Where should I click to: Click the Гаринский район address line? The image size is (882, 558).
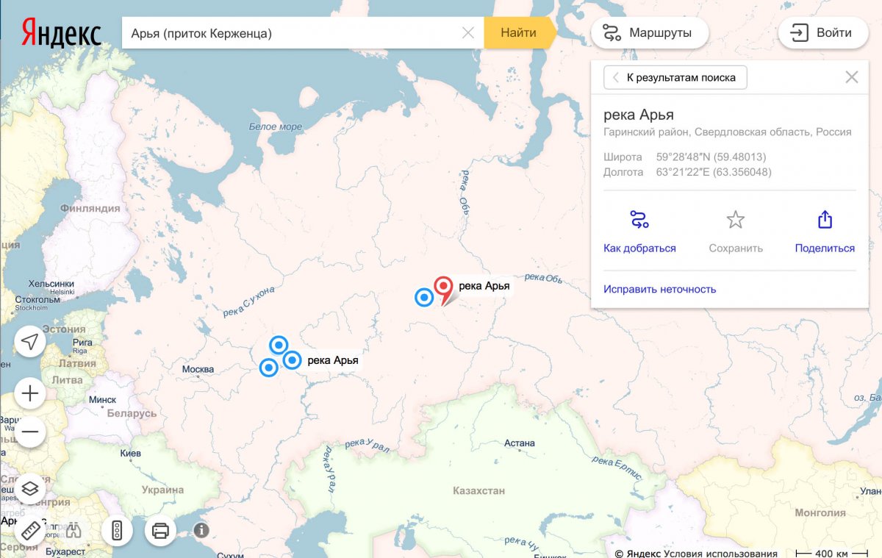click(x=728, y=132)
